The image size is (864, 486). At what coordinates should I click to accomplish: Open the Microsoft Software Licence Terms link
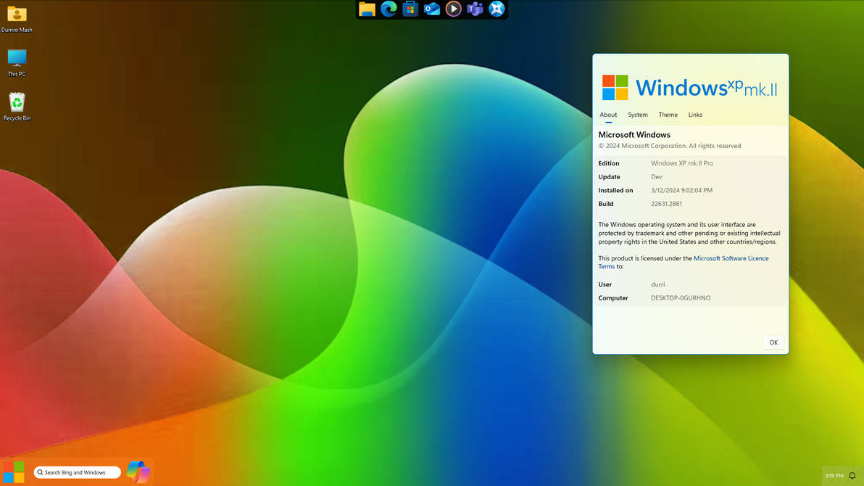tap(684, 262)
